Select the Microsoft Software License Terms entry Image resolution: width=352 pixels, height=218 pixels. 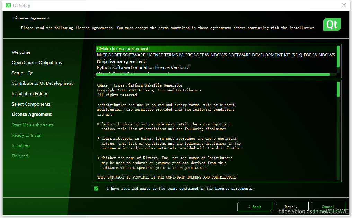[x=216, y=55]
